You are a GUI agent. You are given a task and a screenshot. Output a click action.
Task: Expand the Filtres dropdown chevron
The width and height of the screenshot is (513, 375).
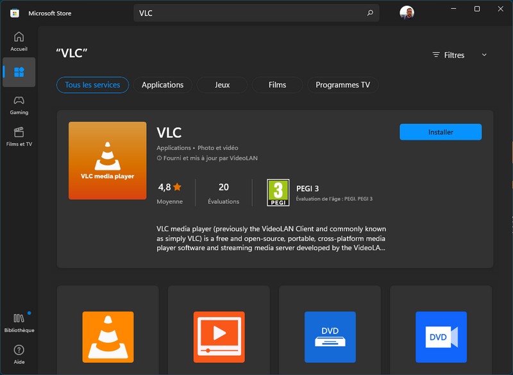tap(484, 55)
